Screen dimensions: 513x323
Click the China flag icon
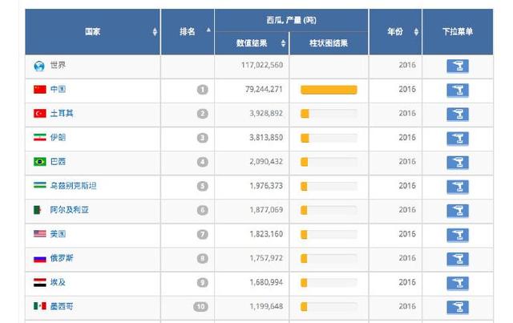click(39, 90)
